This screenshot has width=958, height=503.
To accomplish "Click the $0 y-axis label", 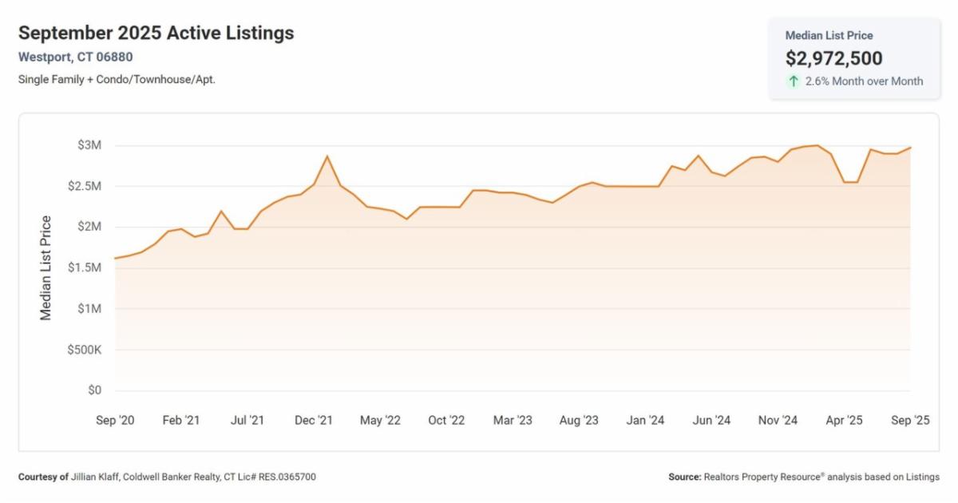I will (95, 390).
